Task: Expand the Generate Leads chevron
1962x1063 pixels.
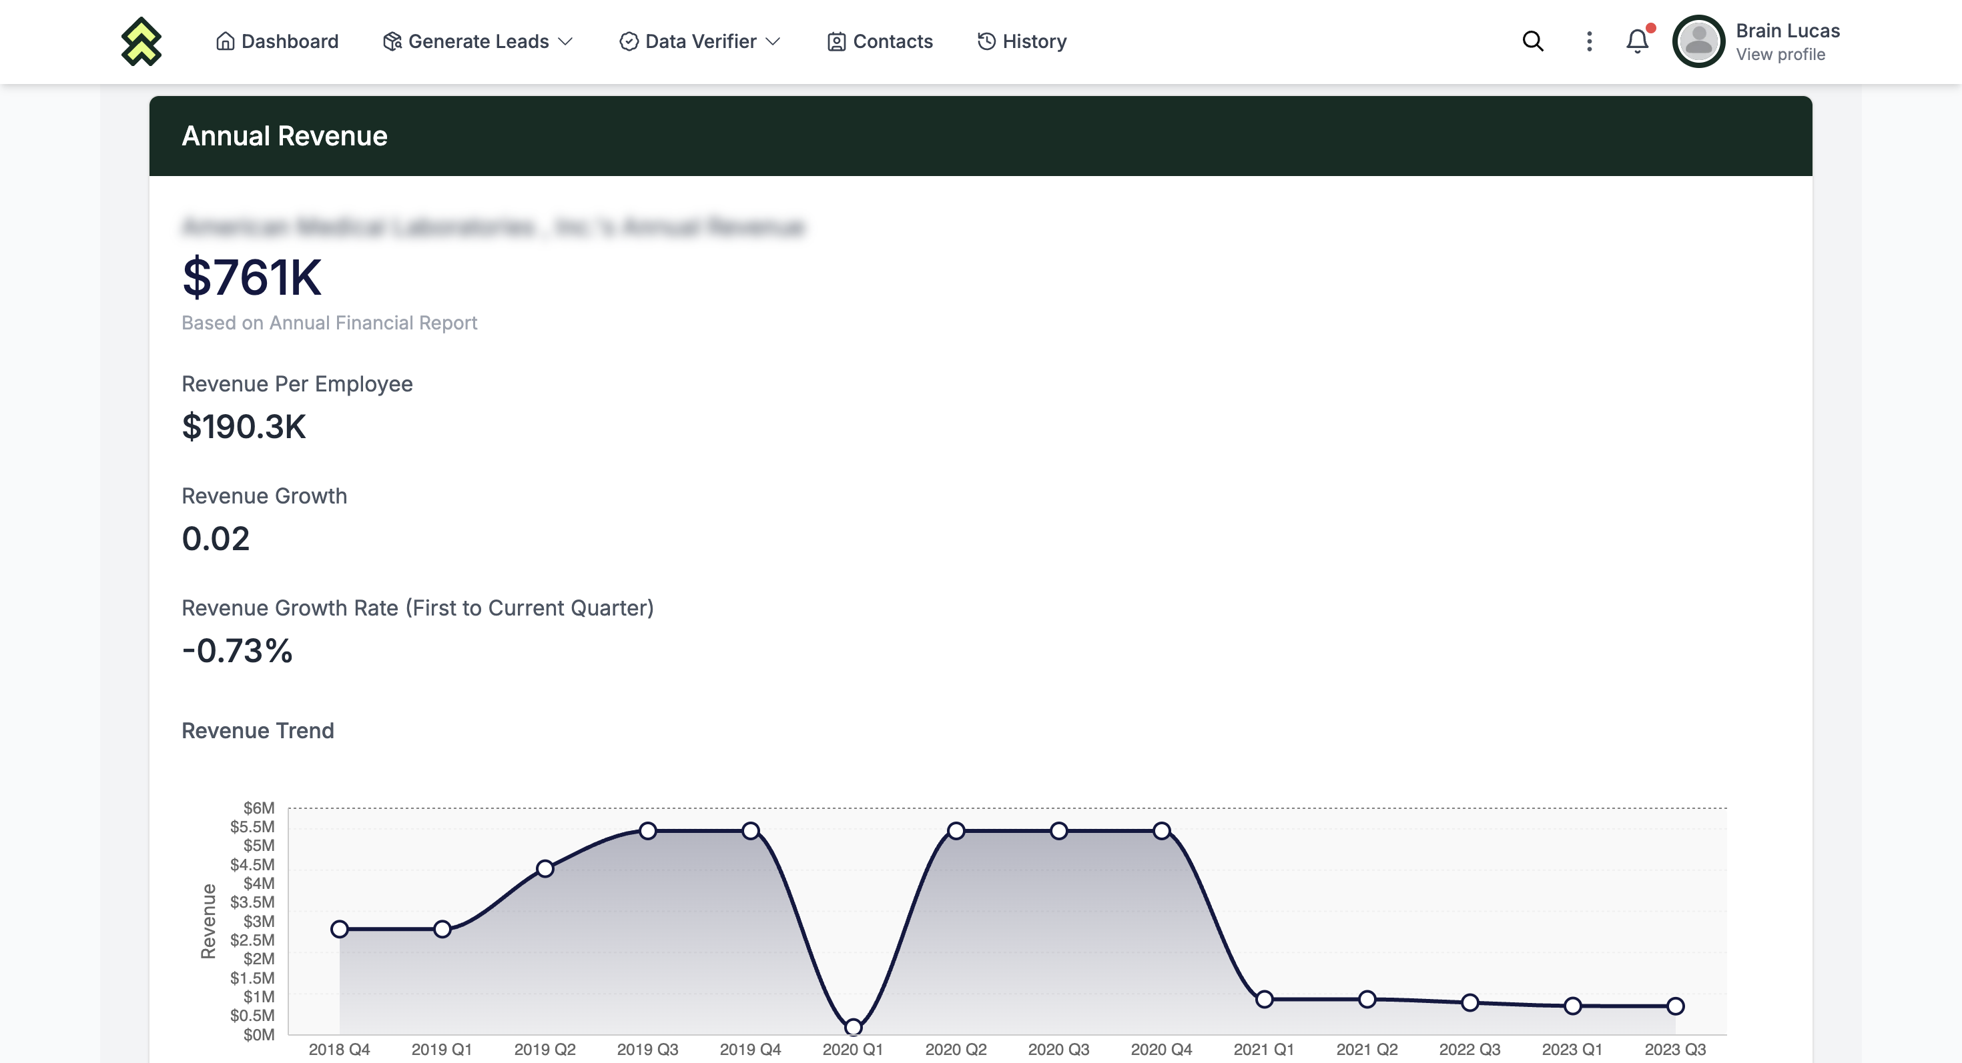Action: point(565,41)
